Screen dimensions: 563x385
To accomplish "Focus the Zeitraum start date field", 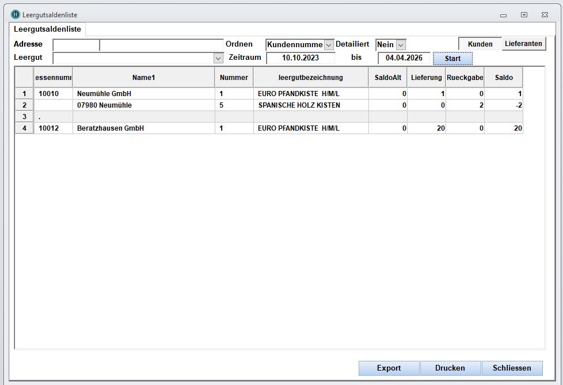I will pos(300,58).
